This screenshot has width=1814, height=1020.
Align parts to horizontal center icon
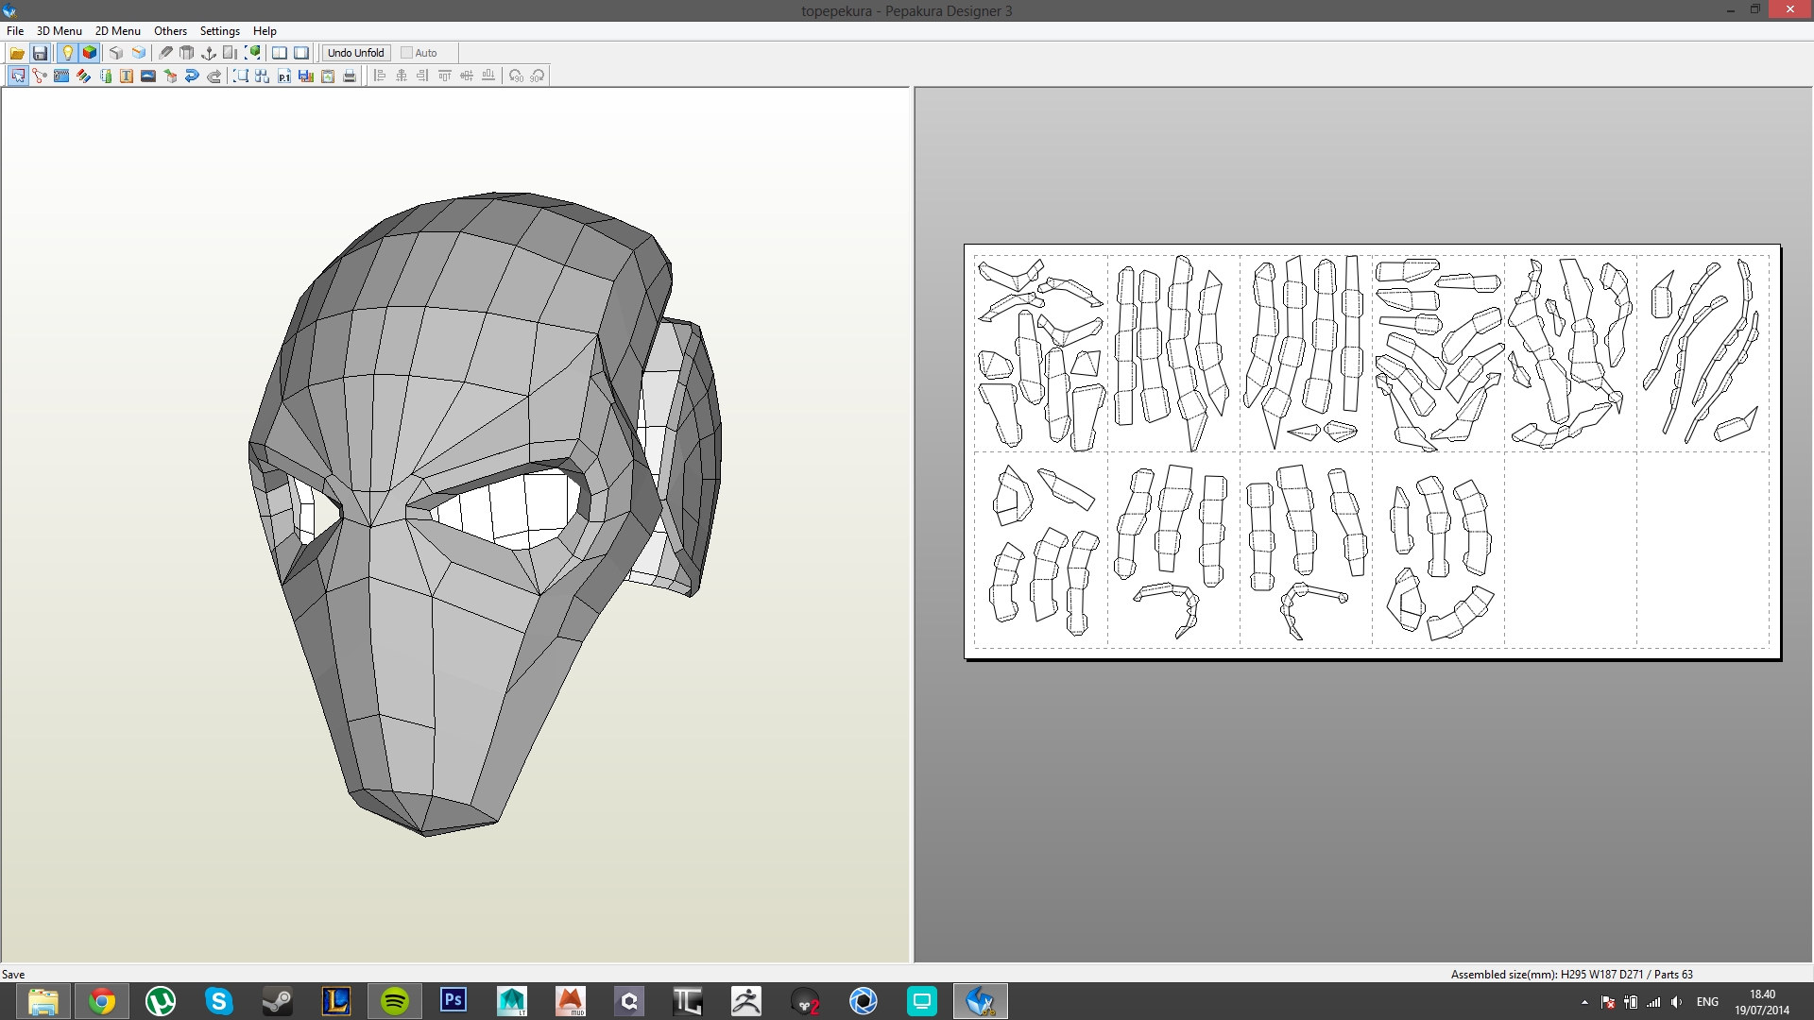pos(402,76)
